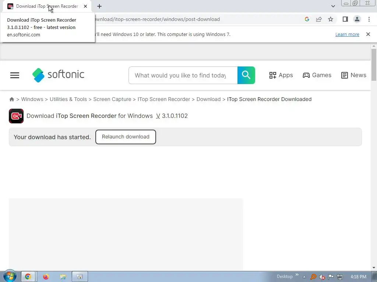
Task: Open File Explorer from taskbar
Action: tap(63, 277)
